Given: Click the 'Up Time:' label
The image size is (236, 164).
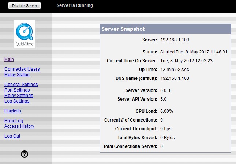Looking at the screenshot, I should pos(148,70).
